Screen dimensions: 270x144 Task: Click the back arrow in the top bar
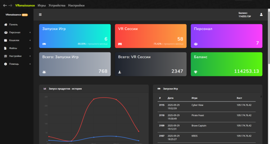[x=5, y=5]
